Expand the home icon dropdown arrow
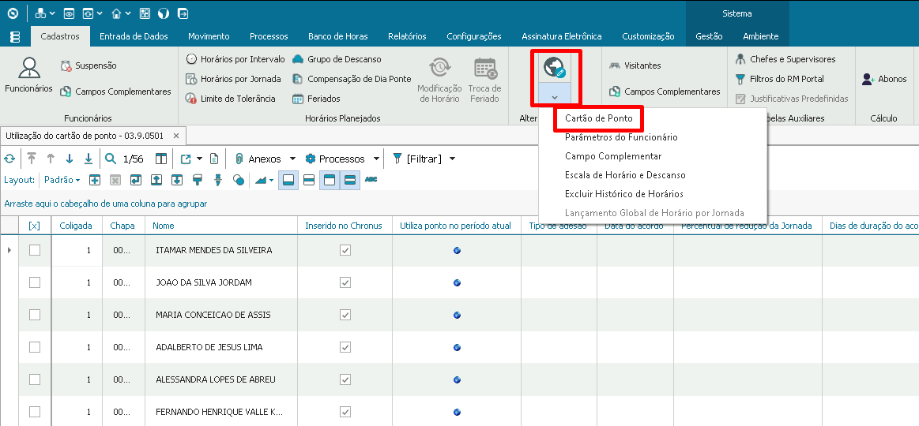This screenshot has width=919, height=426. (x=128, y=13)
